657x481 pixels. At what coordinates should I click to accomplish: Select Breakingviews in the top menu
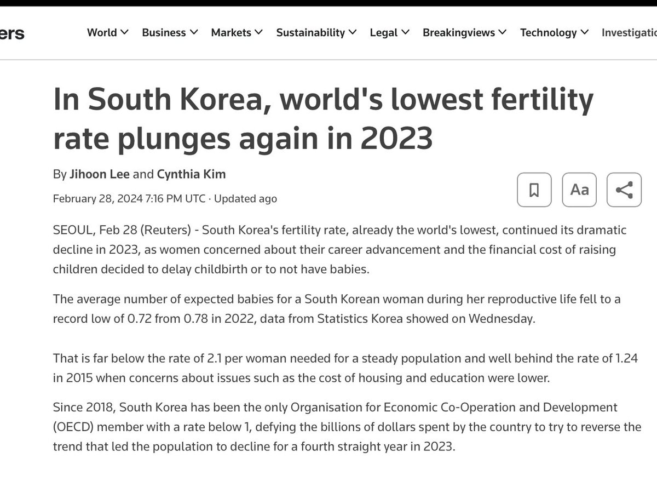pos(460,32)
